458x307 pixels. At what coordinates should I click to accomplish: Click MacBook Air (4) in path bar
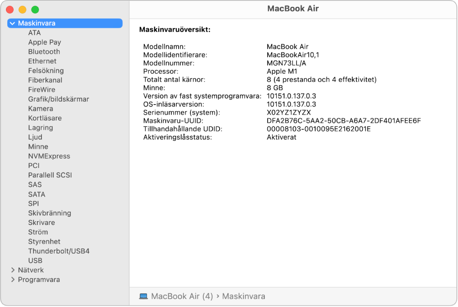[182, 296]
